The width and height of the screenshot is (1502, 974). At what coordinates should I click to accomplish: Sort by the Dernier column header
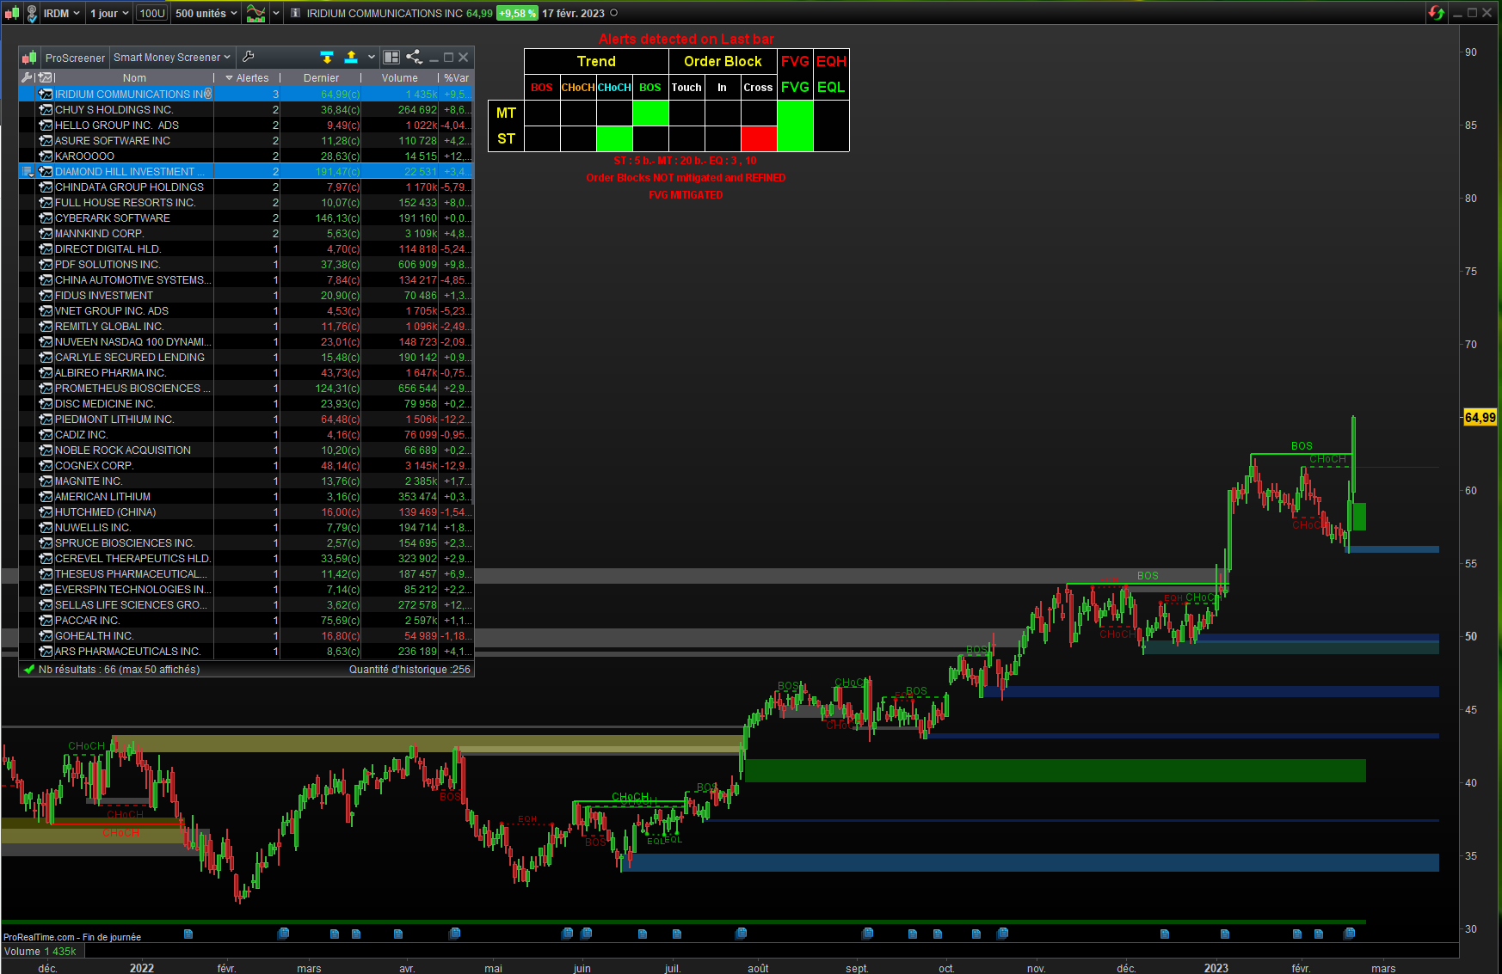coord(321,77)
